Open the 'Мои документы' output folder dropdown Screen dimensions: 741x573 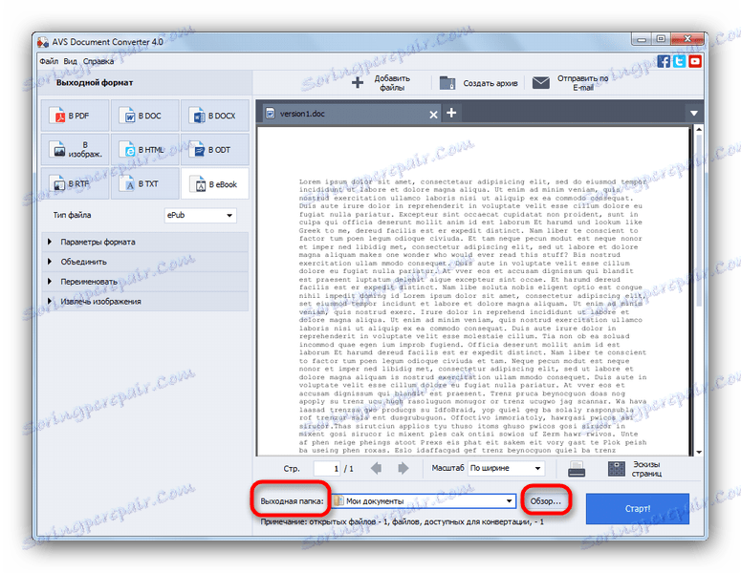(424, 500)
